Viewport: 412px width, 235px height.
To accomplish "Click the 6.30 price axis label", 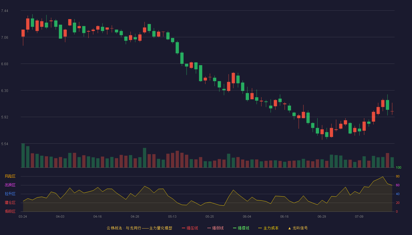I will pos(5,91).
